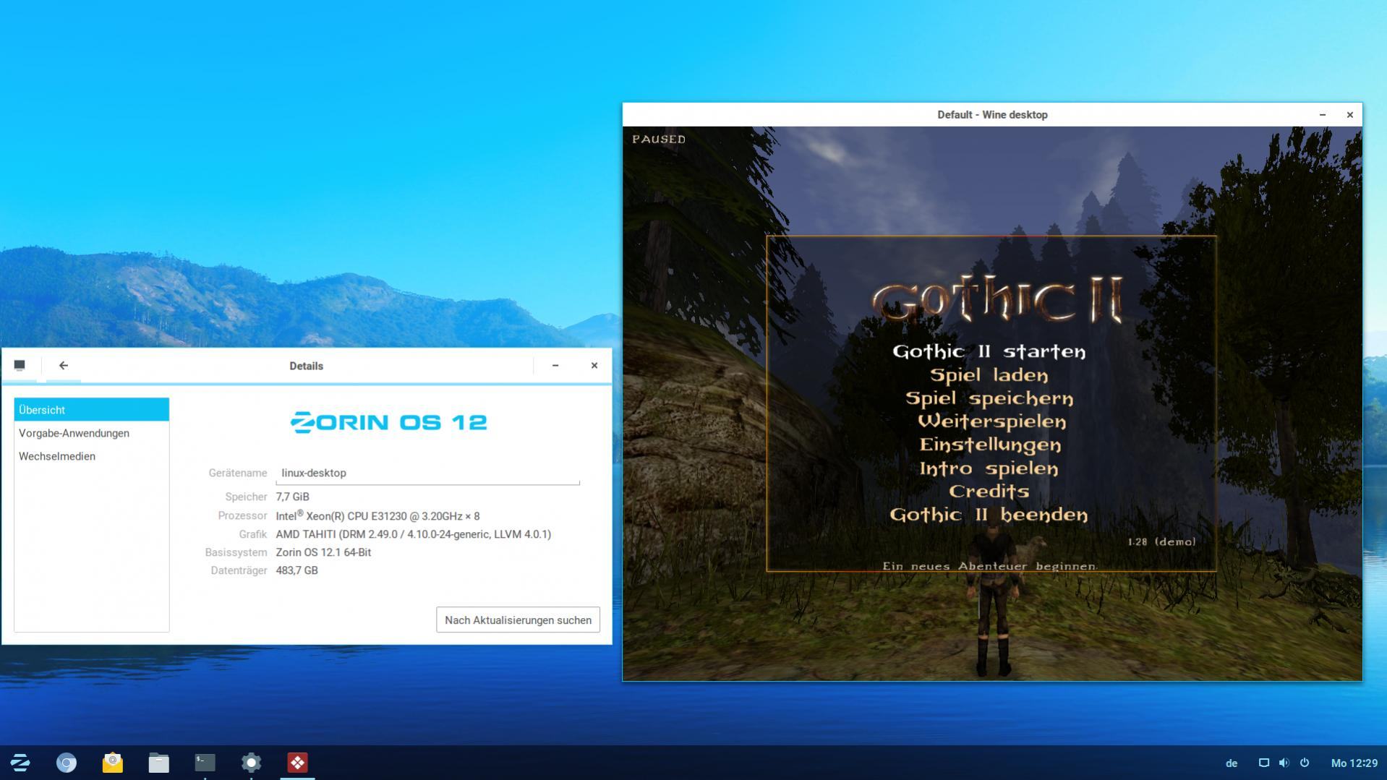1387x780 pixels.
Task: Open the mail client in the taskbar
Action: (x=113, y=763)
